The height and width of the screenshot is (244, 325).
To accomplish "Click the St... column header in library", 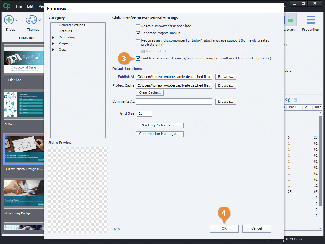I will point(307,107).
